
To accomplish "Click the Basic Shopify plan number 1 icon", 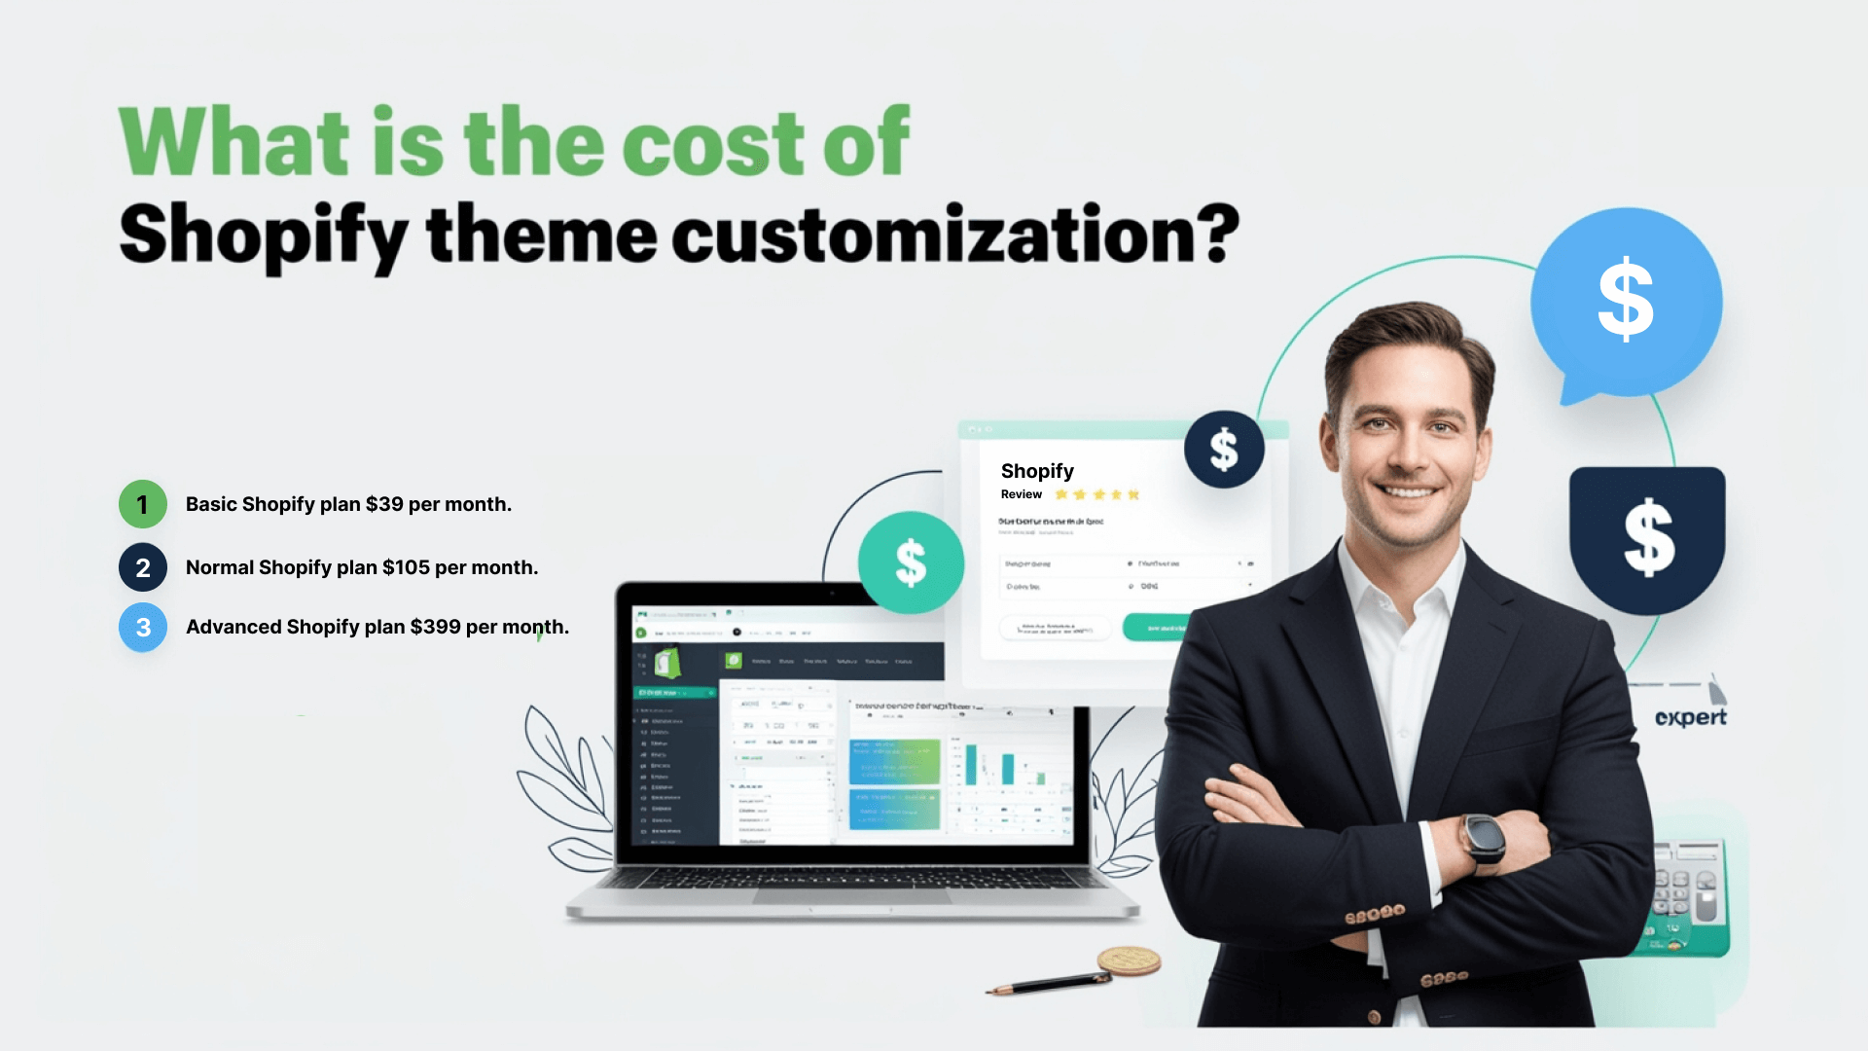I will coord(140,503).
